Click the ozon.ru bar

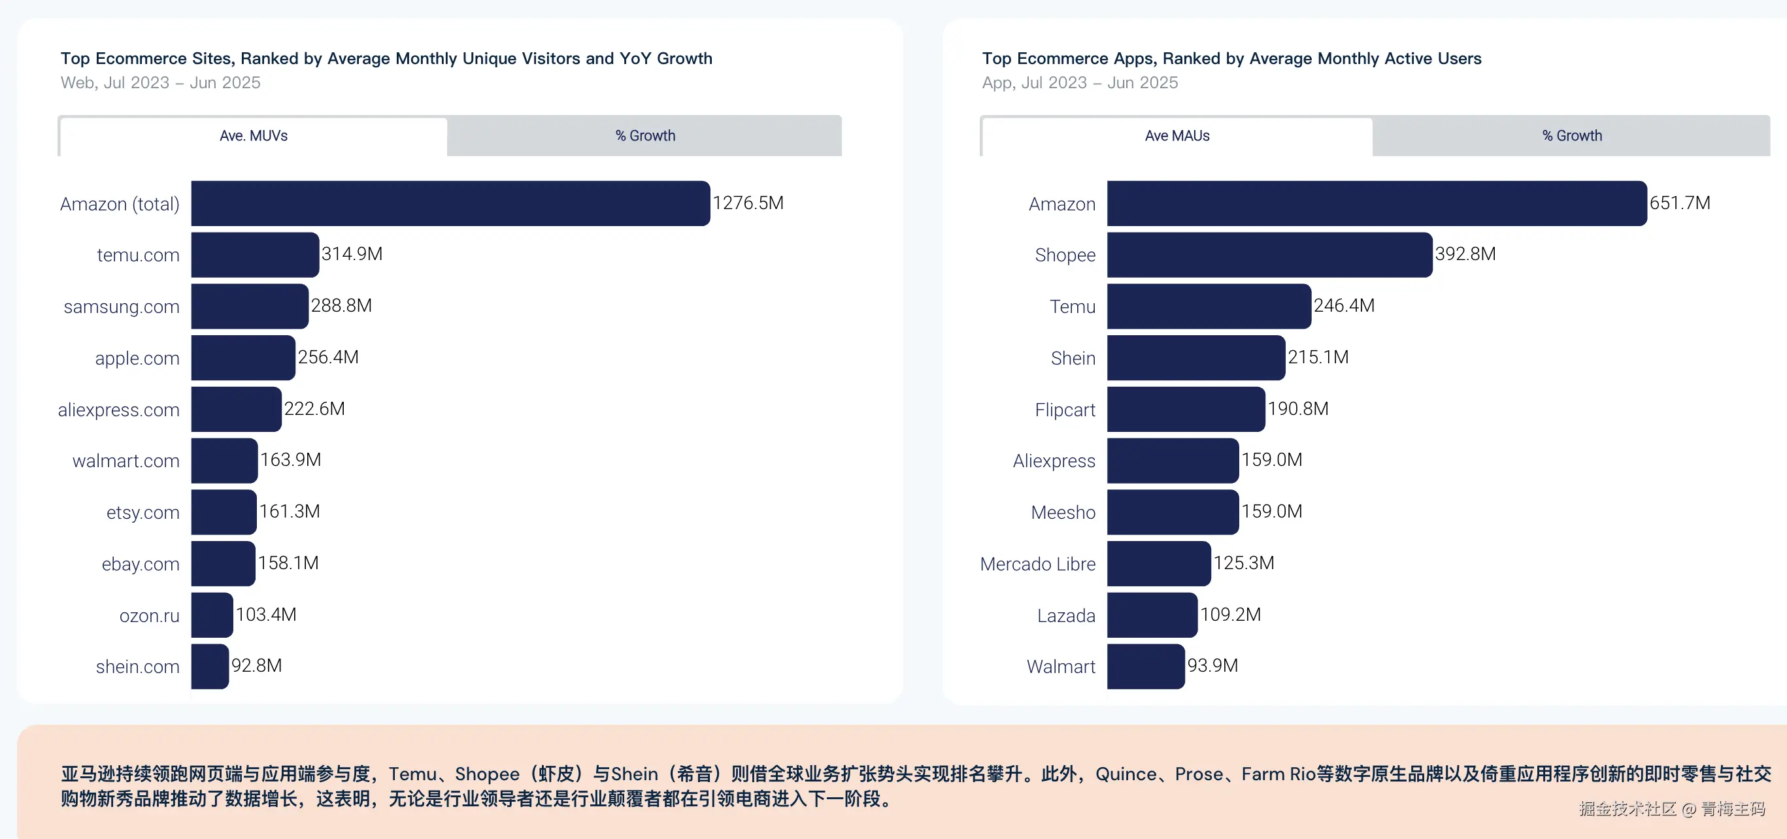tap(212, 615)
